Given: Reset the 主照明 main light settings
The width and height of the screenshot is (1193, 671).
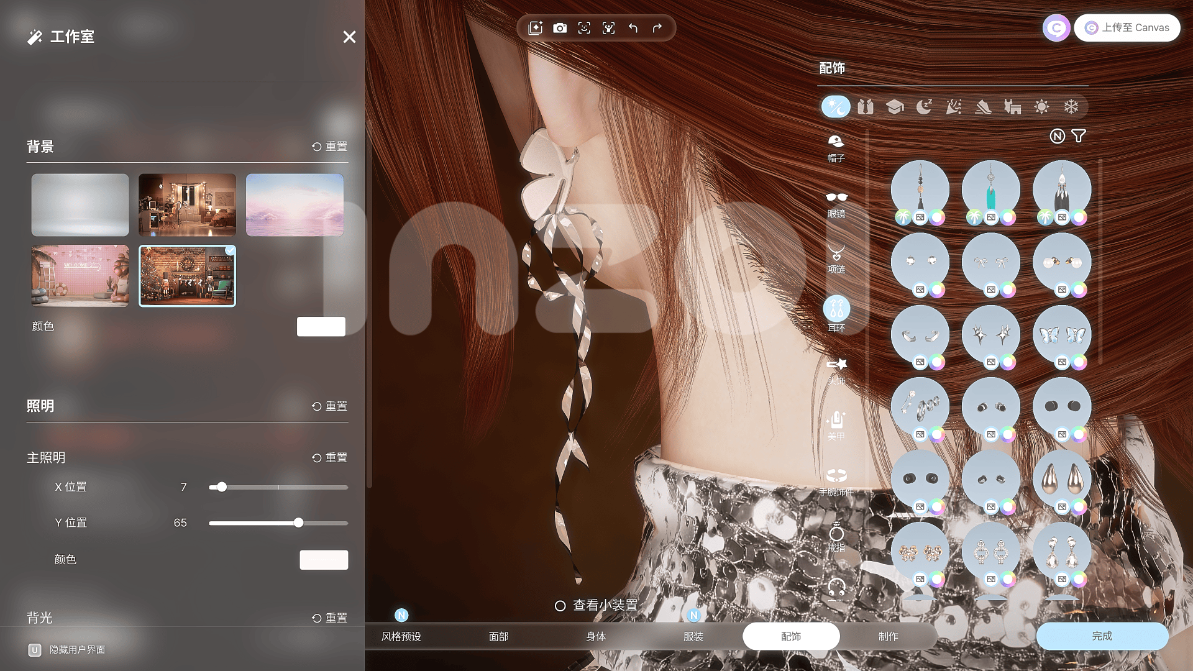Looking at the screenshot, I should pos(329,458).
